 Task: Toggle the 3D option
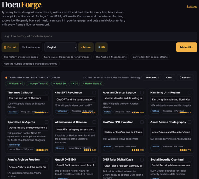pos(101,47)
